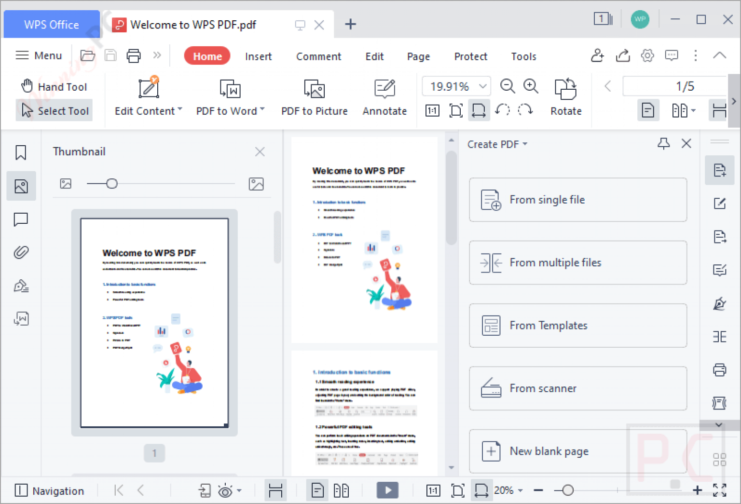Open the Insert ribbon tab
The image size is (741, 504).
tap(259, 56)
